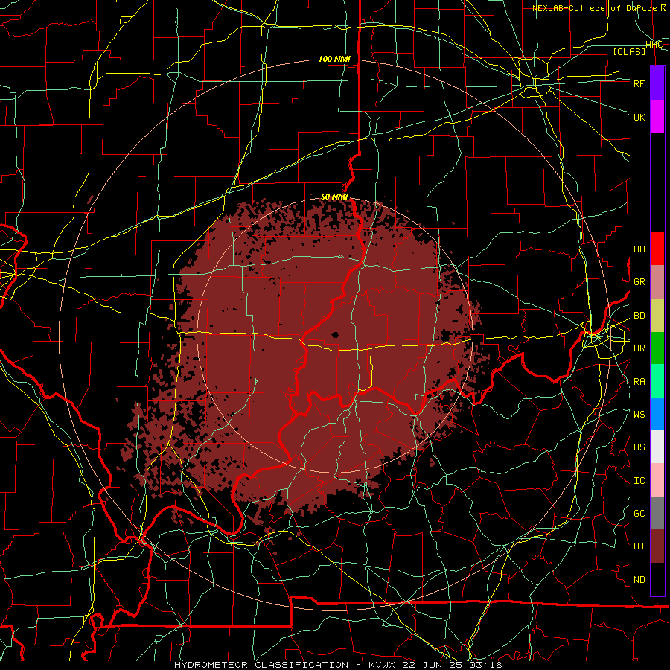Click the '03:18' timestamp text
670x670 pixels.
tap(485, 665)
